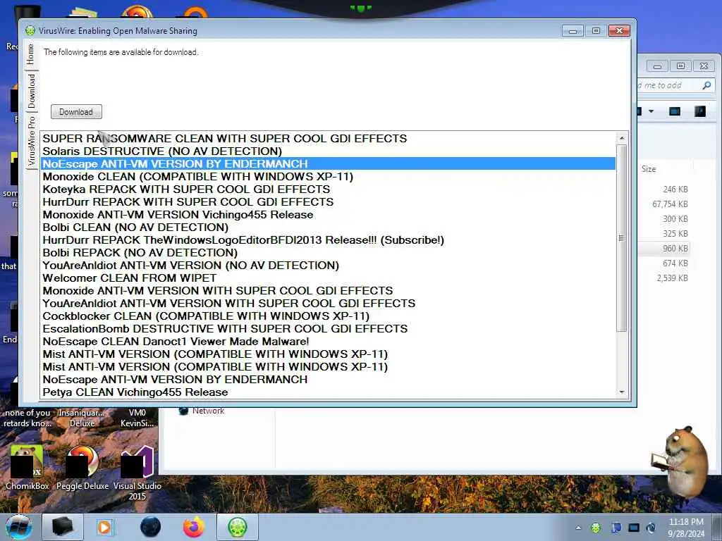Select Bolbi REPACK (NO AV DETECTION) entry
The image size is (722, 541).
point(328,253)
